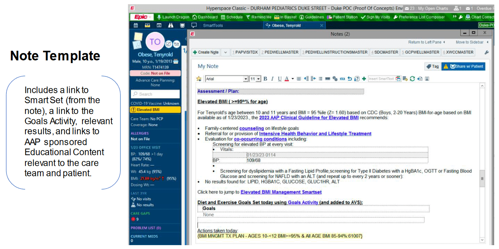Click the Code: Not on File banner
Screen dimensions: 499x249
click(155, 73)
